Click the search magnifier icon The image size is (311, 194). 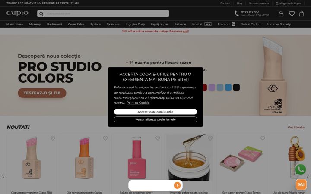[41, 13]
